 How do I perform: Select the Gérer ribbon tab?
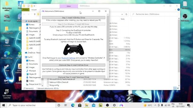pyautogui.click(x=69, y=6)
